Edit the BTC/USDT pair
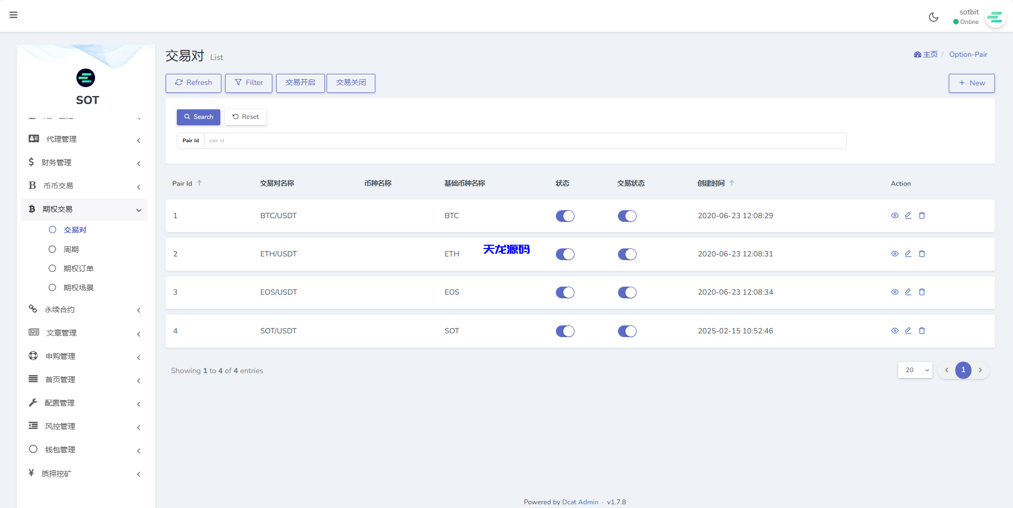The width and height of the screenshot is (1013, 508). point(908,216)
